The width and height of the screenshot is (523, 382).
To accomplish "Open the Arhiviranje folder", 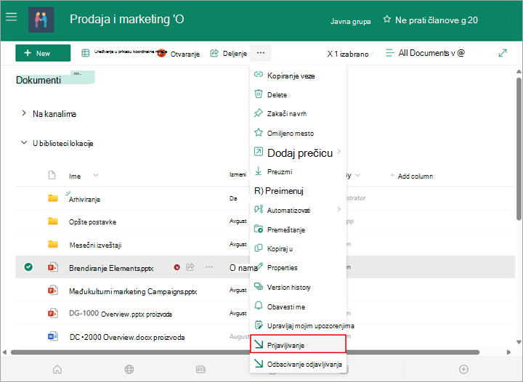I will point(84,199).
